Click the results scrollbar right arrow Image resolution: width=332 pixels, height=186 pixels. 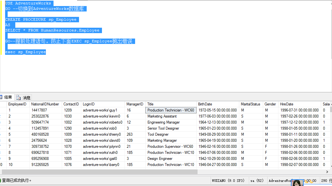coord(327,172)
